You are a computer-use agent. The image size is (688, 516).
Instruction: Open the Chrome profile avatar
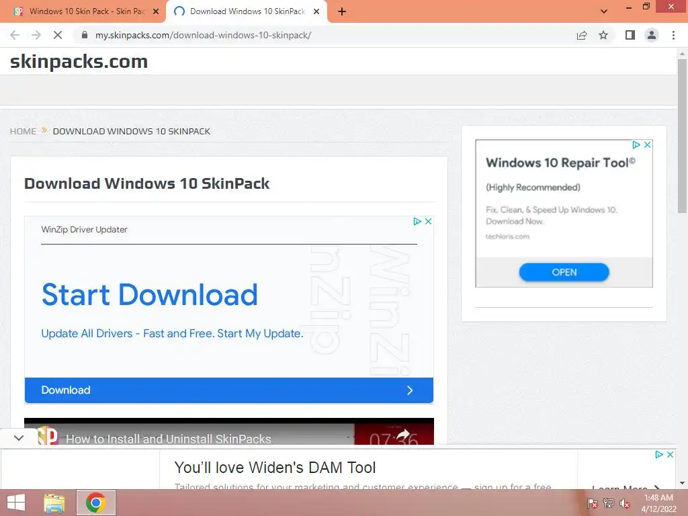[x=652, y=35]
